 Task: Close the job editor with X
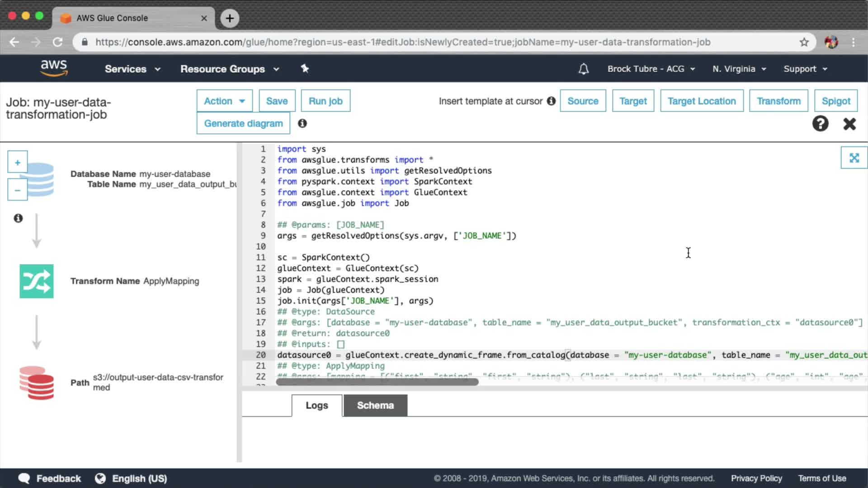849,124
